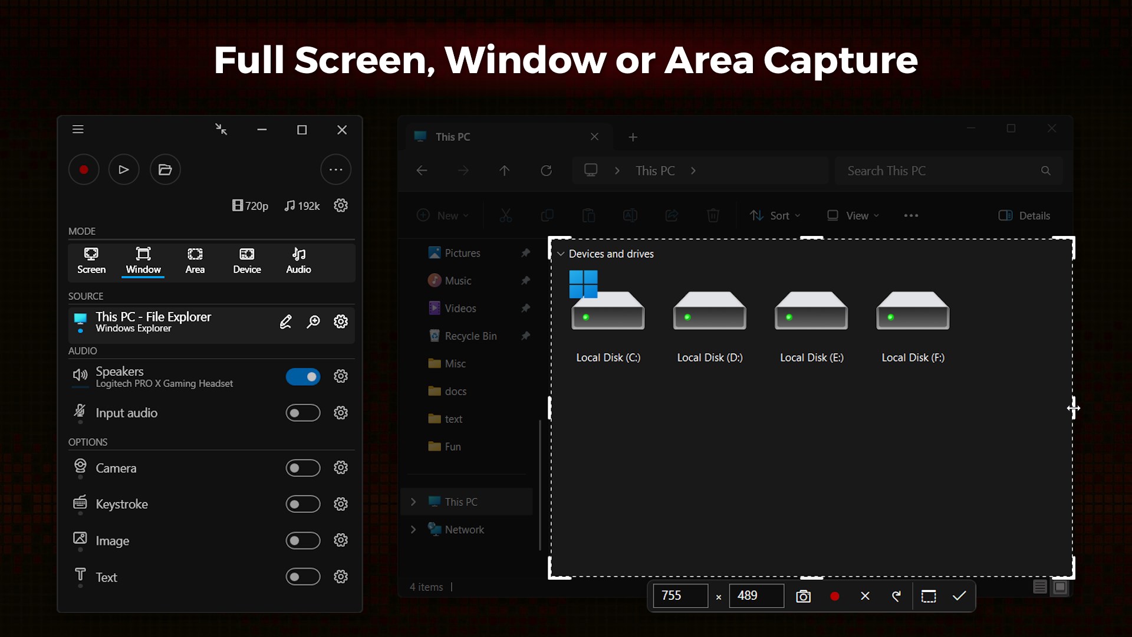The image size is (1132, 637).
Task: Click the source zoom magnifier icon
Action: click(314, 322)
